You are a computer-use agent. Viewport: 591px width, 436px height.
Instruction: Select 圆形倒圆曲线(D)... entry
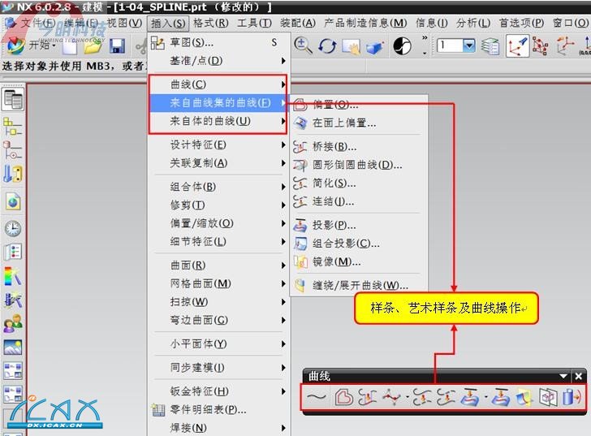pos(358,165)
